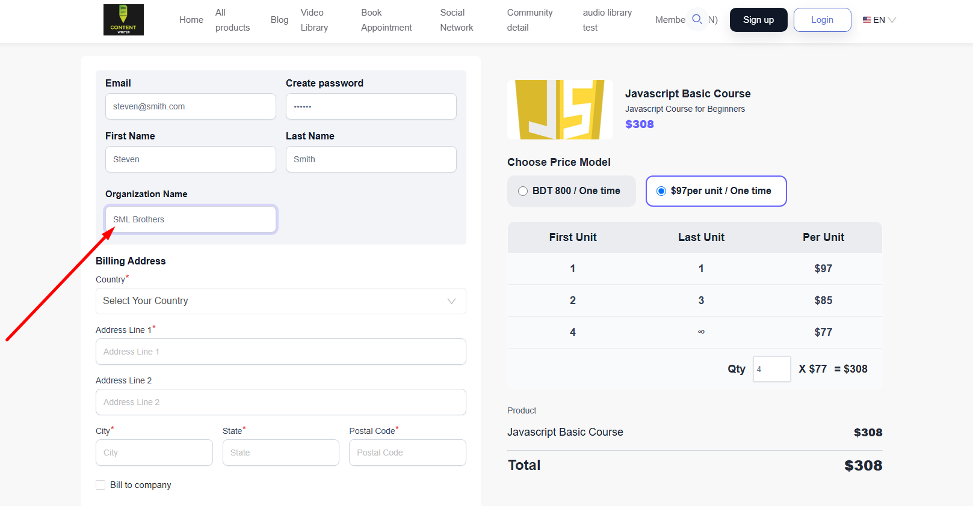Click the City input field
This screenshot has height=506, width=973.
pos(154,453)
